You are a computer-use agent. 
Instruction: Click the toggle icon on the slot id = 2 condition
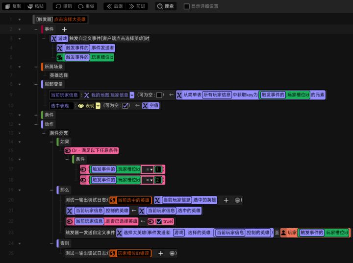tap(83, 180)
